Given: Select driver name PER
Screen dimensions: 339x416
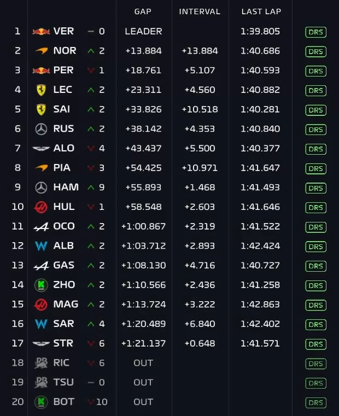Looking at the screenshot, I should coord(63,71).
